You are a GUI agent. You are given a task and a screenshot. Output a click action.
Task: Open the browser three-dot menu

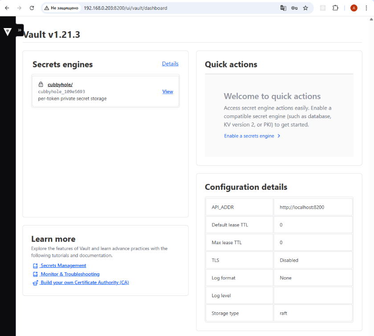366,8
